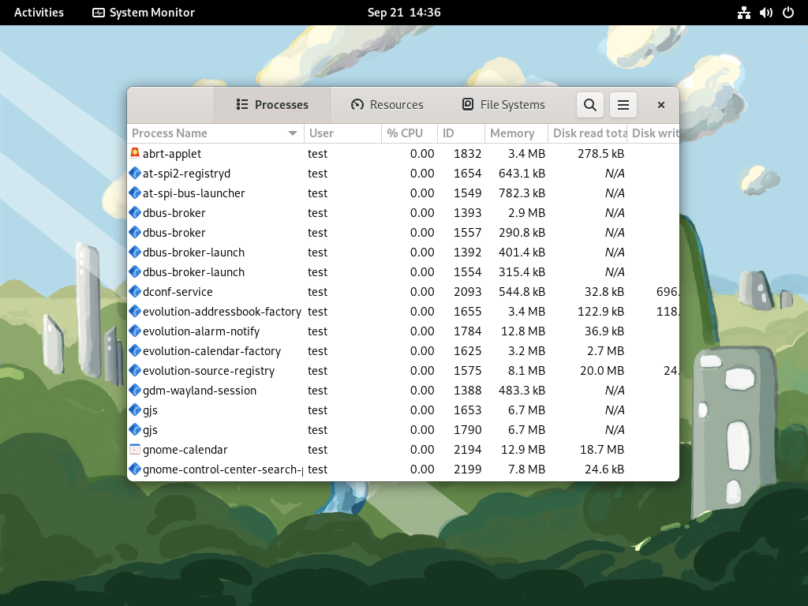Screen dimensions: 808x606
Task: Click the process ID 1790
Action: (x=467, y=430)
